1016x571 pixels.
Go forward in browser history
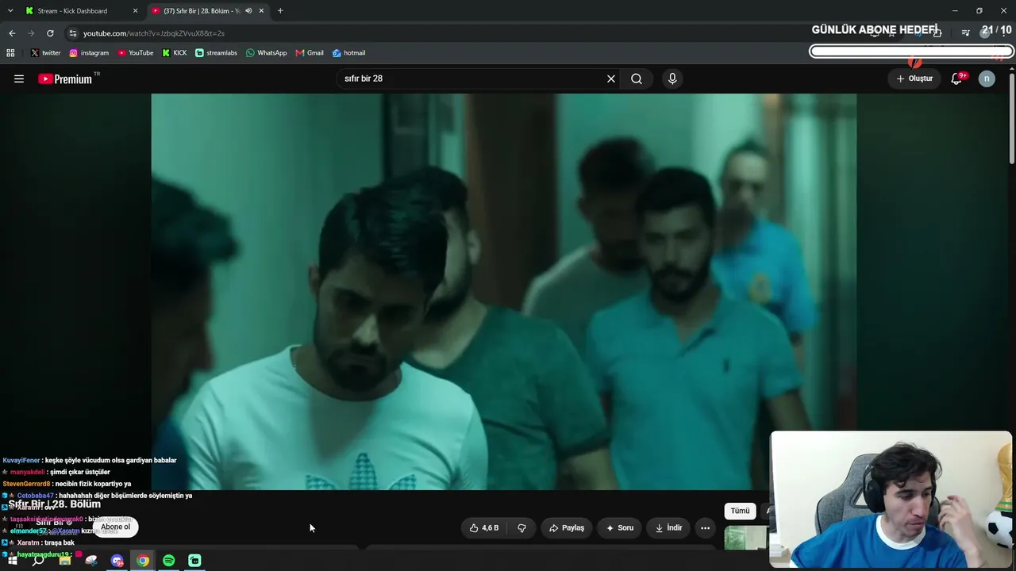pyautogui.click(x=31, y=33)
